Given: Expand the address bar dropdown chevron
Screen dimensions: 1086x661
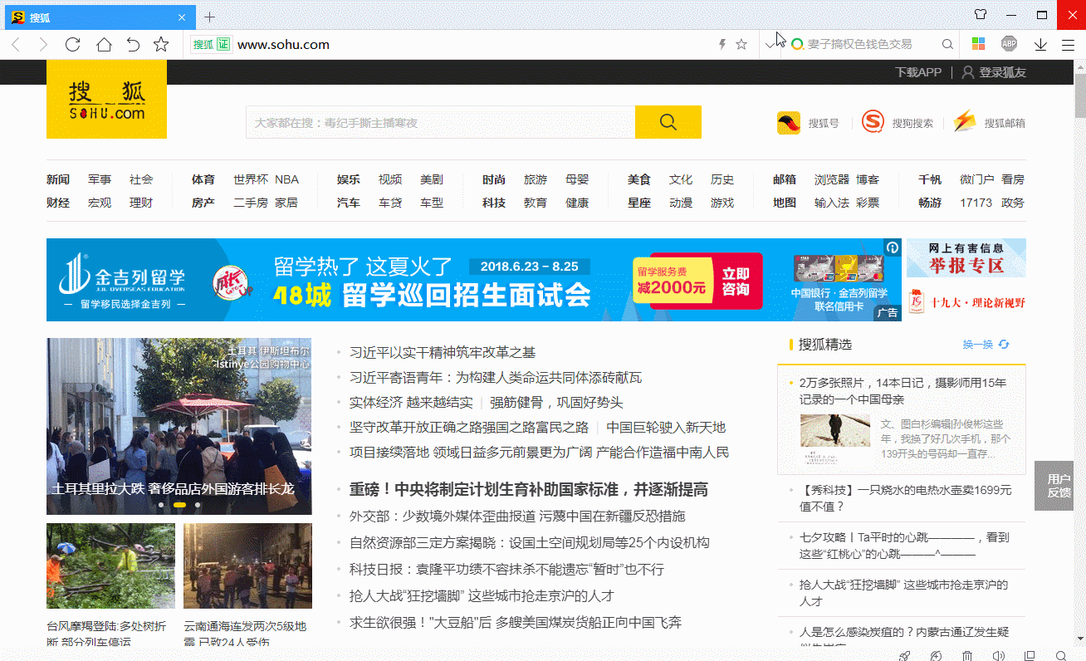Looking at the screenshot, I should (770, 45).
